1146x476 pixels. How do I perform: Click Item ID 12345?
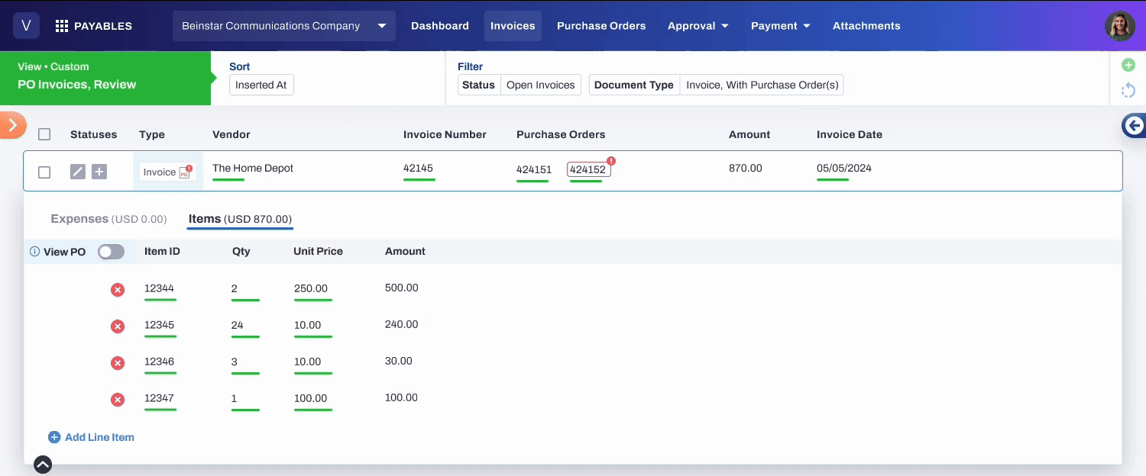(x=160, y=325)
